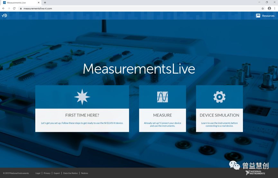This screenshot has height=178, width=278.
Task: Open the Resources panel icon
Action: (x=258, y=16)
